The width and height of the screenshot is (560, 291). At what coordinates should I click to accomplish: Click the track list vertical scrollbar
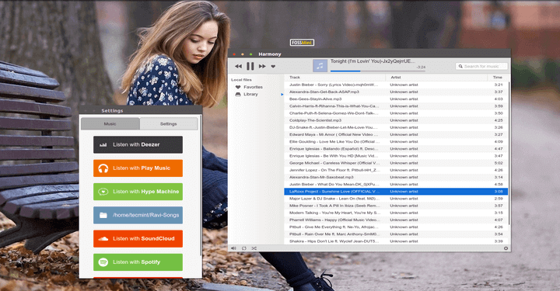pos(509,153)
